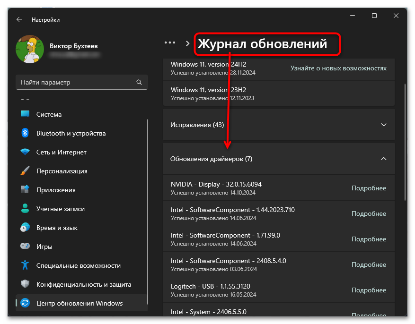
Task: Click Подробнее for Intel SoftwareComponent 1.44.2023.710
Action: pos(369,213)
